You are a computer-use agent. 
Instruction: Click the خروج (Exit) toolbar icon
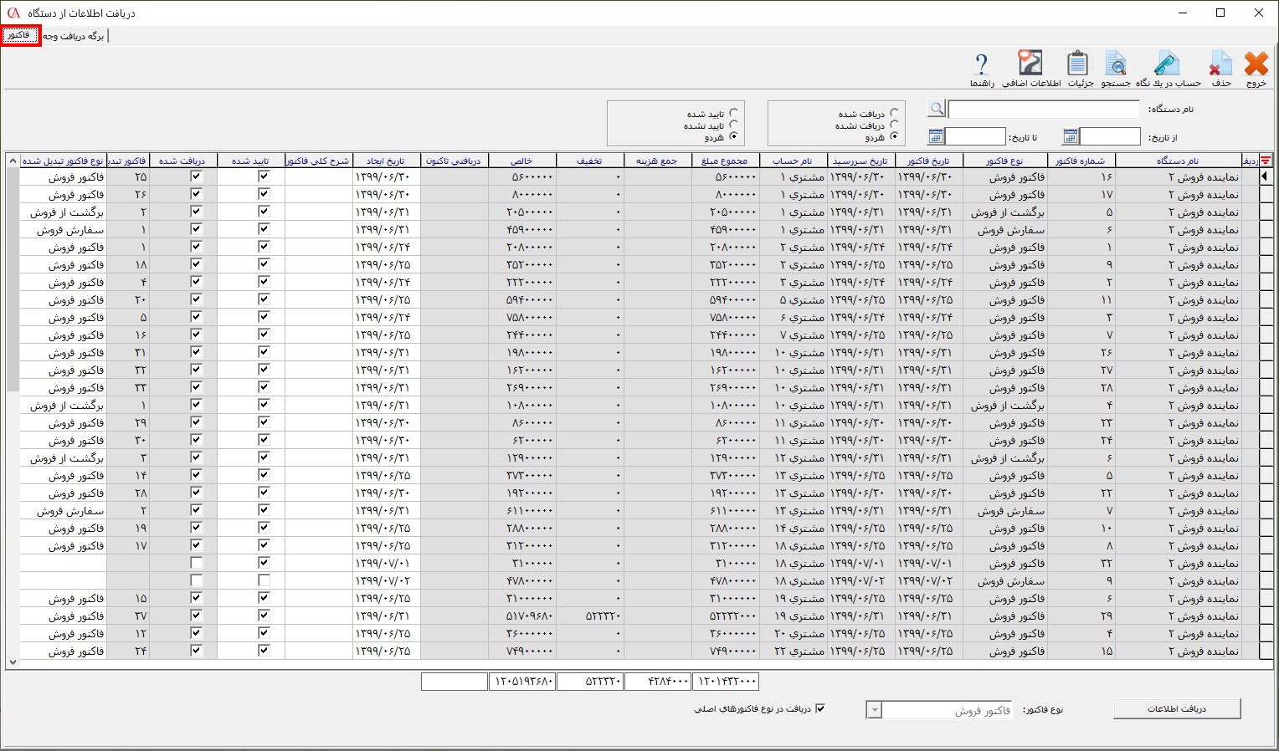point(1256,65)
